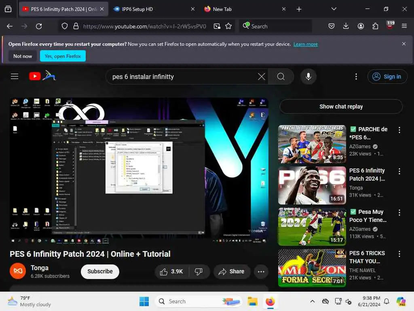Bookmark this page with star icon

click(x=229, y=26)
